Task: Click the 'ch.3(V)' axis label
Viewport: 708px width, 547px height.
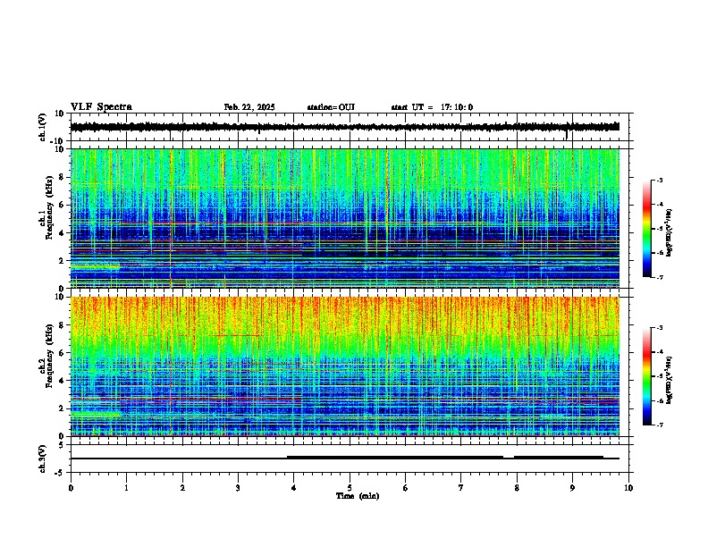Action: [x=42, y=459]
